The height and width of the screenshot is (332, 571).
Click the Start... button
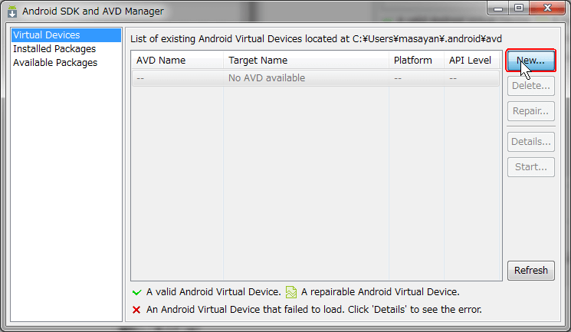coord(530,166)
